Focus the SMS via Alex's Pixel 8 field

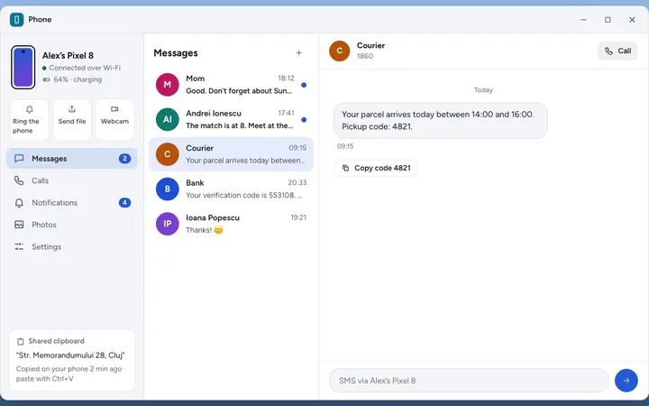pyautogui.click(x=469, y=381)
